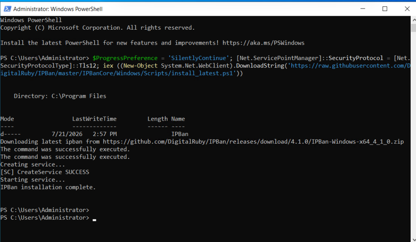Viewport: 416px width, 242px height.
Task: Click the 'Administrator: Windows PowerShell' title text
Action: (x=58, y=9)
